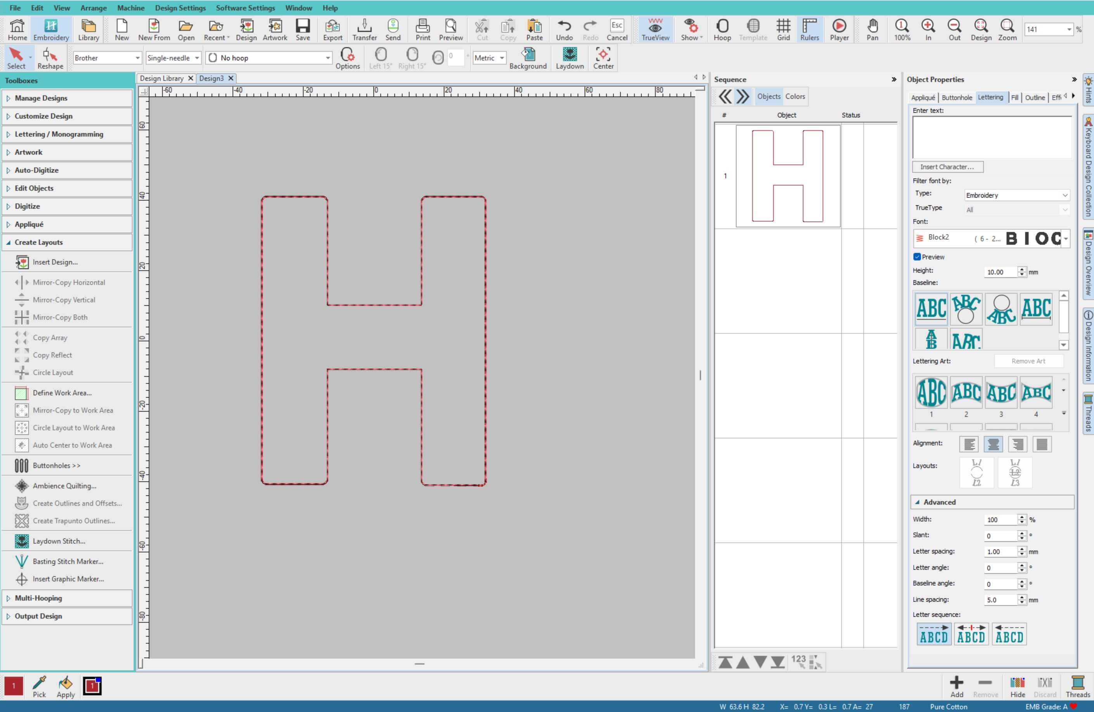Toggle the Rulers display

click(809, 29)
